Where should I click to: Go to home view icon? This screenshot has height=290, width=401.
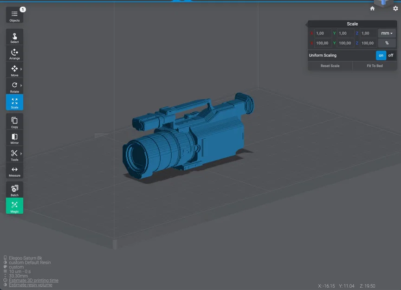[x=372, y=8]
